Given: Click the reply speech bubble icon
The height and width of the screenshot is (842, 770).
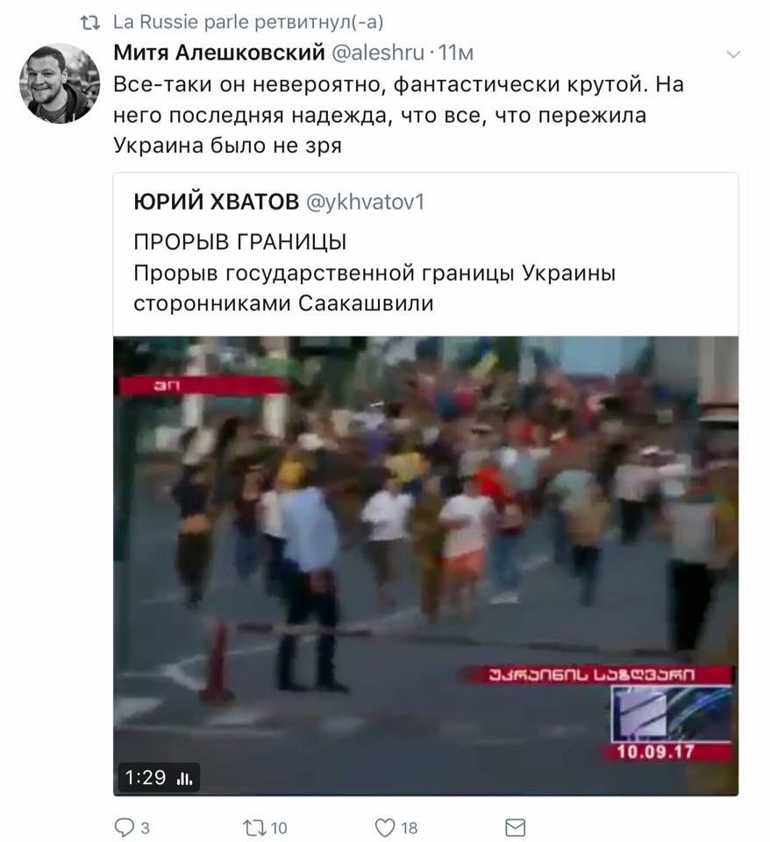Looking at the screenshot, I should [125, 827].
